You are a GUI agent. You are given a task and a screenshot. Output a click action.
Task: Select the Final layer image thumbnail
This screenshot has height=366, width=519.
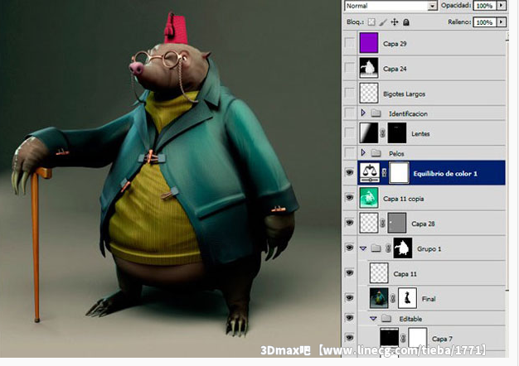click(379, 298)
